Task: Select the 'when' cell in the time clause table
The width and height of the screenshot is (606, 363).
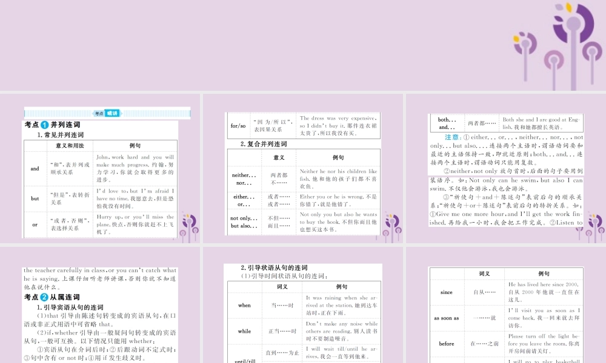Action: tap(244, 305)
